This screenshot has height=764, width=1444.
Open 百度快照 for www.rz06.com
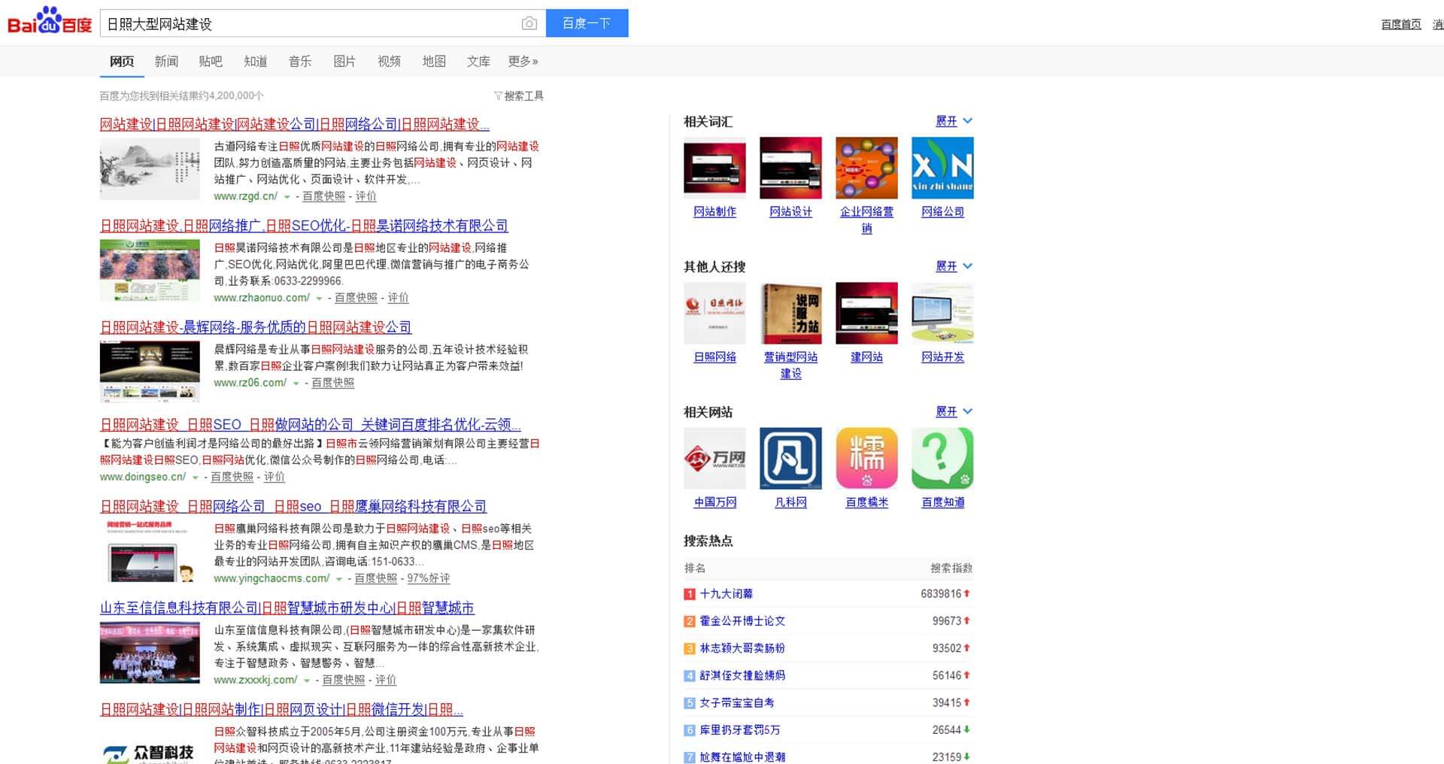click(x=332, y=383)
